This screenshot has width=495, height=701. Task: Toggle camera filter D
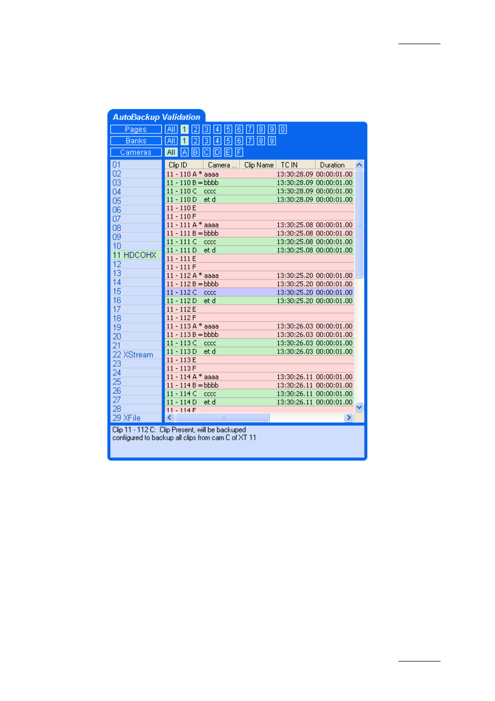(x=217, y=152)
